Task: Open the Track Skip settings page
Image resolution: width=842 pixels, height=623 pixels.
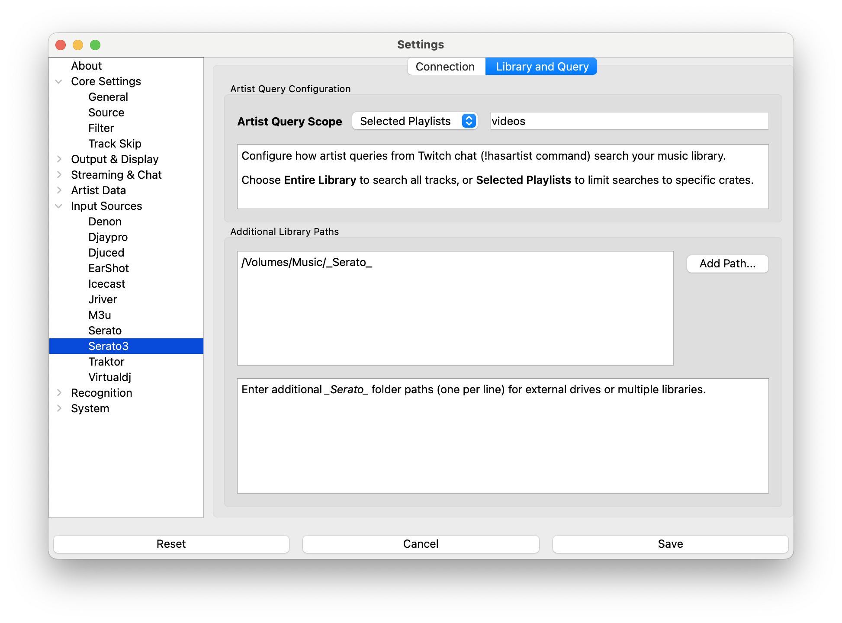Action: click(115, 144)
